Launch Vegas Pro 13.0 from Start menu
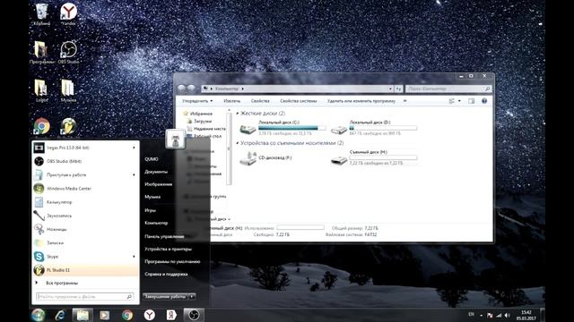574x322 pixels. click(x=85, y=148)
